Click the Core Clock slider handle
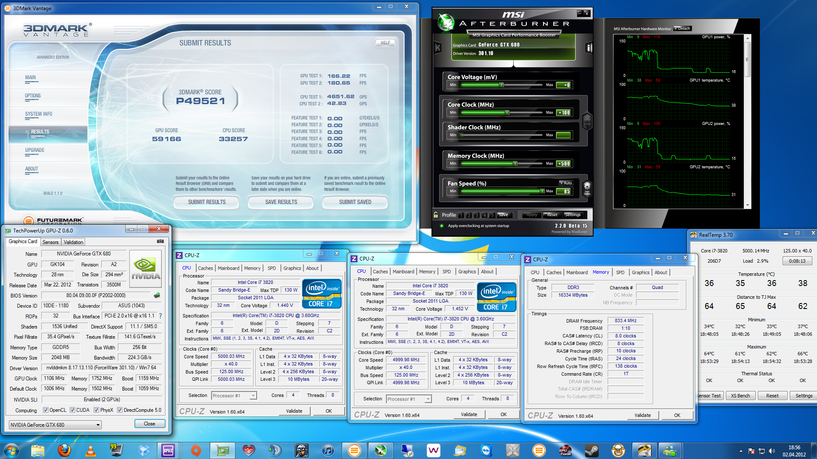The width and height of the screenshot is (817, 459). pyautogui.click(x=507, y=113)
